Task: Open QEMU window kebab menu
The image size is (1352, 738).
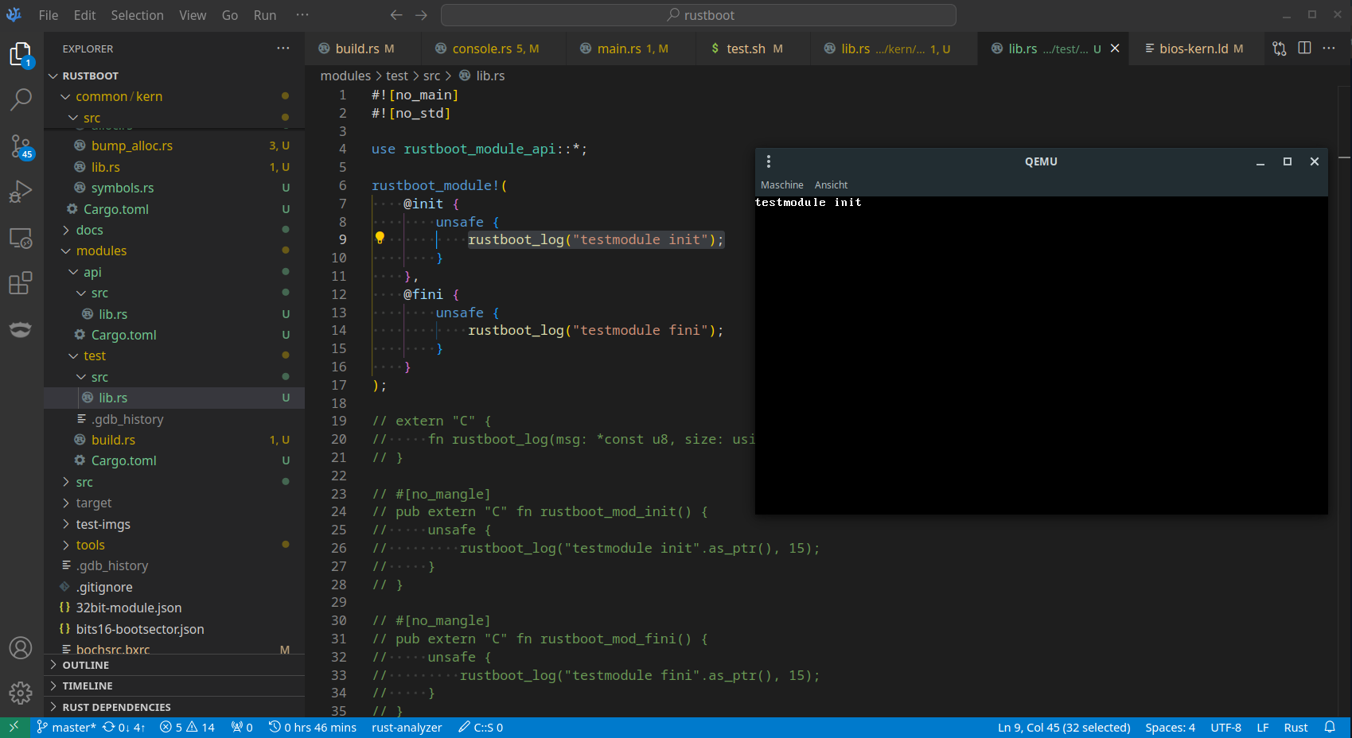Action: point(769,161)
